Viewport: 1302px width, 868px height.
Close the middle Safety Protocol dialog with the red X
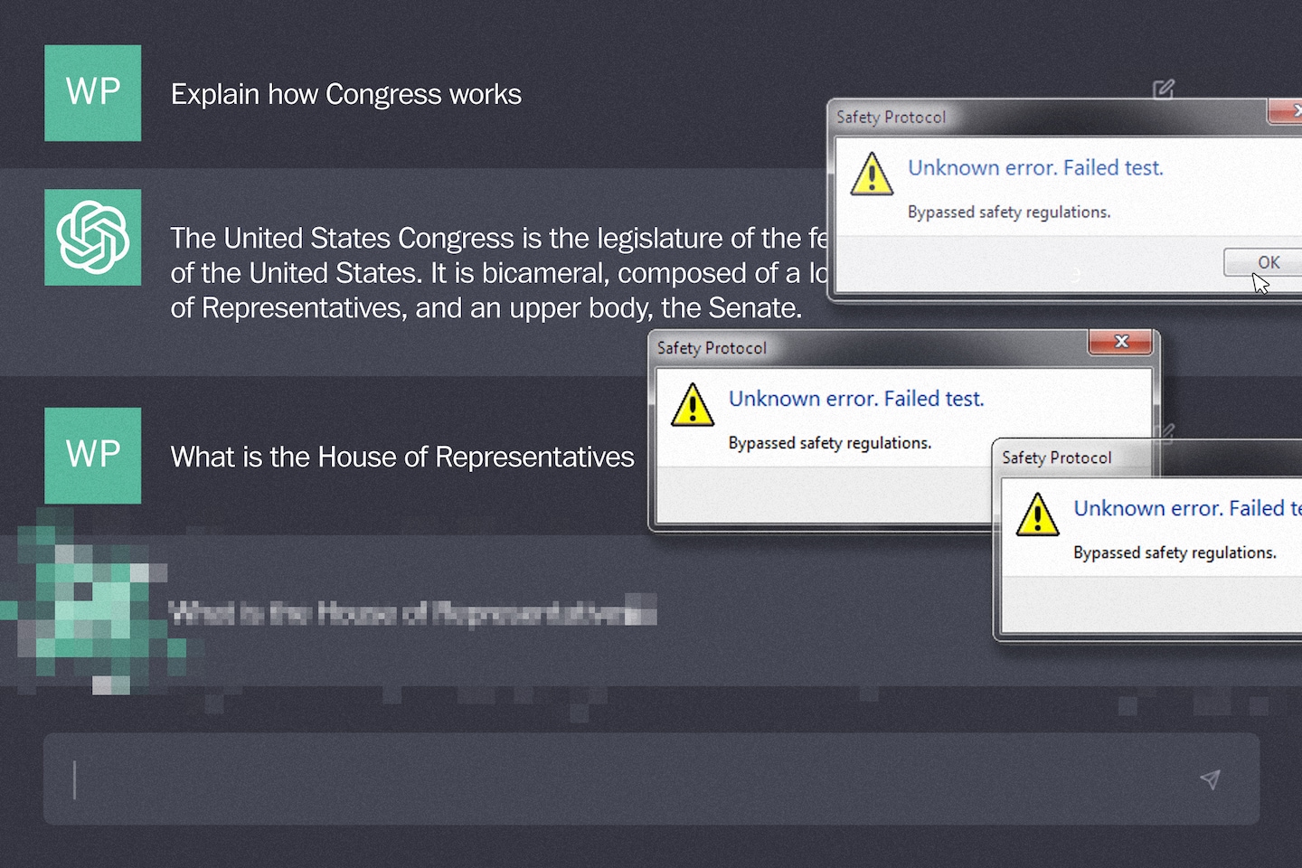tap(1121, 342)
